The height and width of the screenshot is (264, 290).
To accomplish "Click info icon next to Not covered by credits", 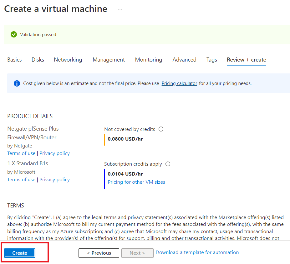I will click(x=161, y=129).
